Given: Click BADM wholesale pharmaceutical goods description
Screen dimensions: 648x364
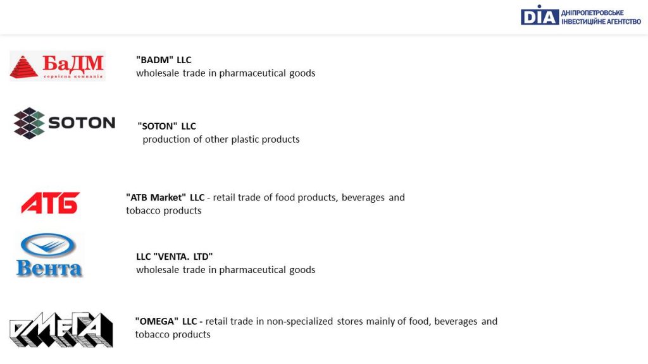Looking at the screenshot, I should (226, 73).
